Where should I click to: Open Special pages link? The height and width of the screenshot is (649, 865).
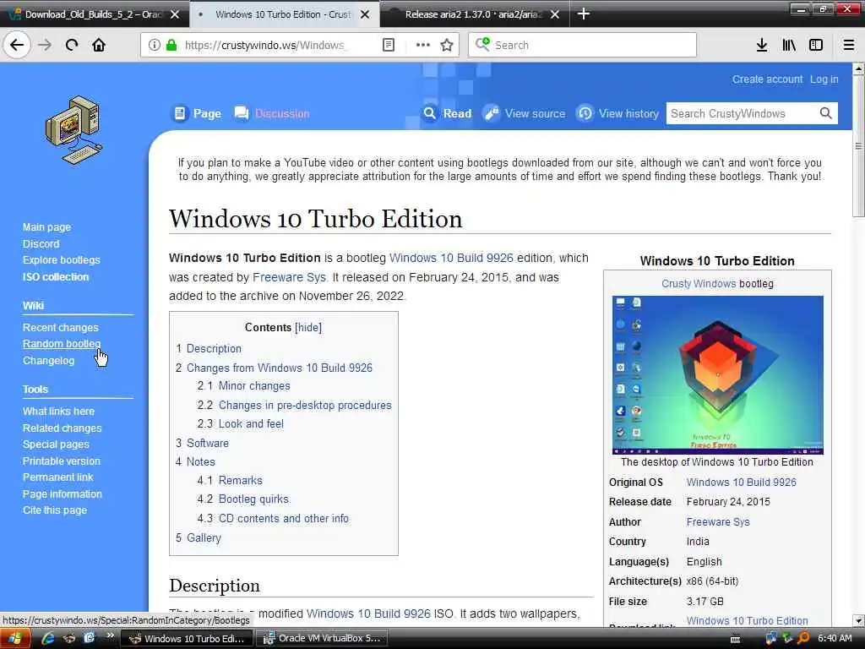[56, 444]
